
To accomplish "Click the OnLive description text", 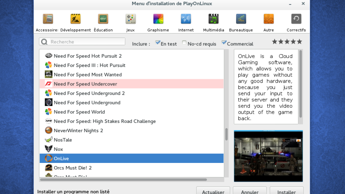I will [265, 87].
